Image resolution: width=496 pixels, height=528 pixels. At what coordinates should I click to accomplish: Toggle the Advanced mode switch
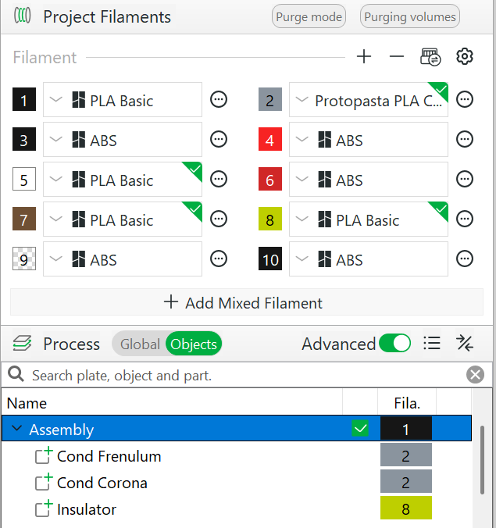click(394, 344)
